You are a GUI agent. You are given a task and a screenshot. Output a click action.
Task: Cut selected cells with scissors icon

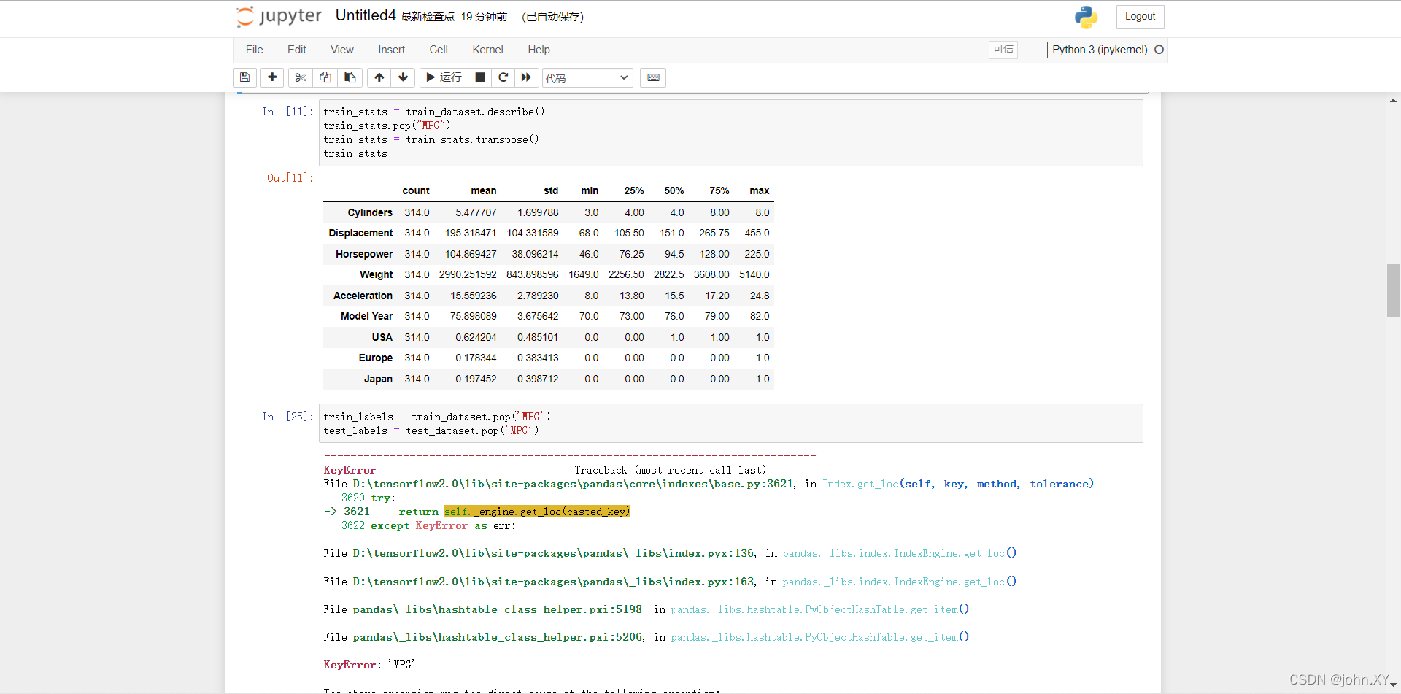click(301, 77)
